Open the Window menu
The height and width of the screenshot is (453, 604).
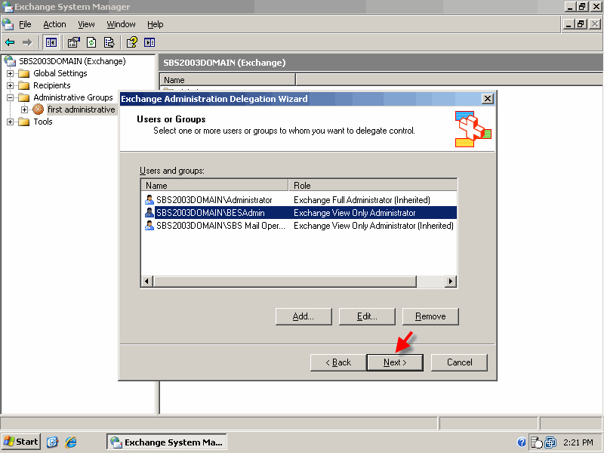pos(121,24)
